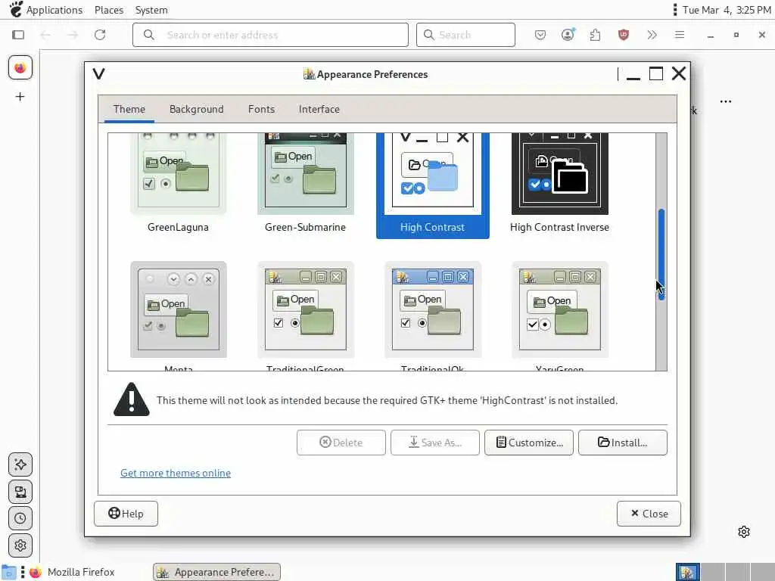This screenshot has width=775, height=581.
Task: Go back in Firefox navigation
Action: pos(45,35)
